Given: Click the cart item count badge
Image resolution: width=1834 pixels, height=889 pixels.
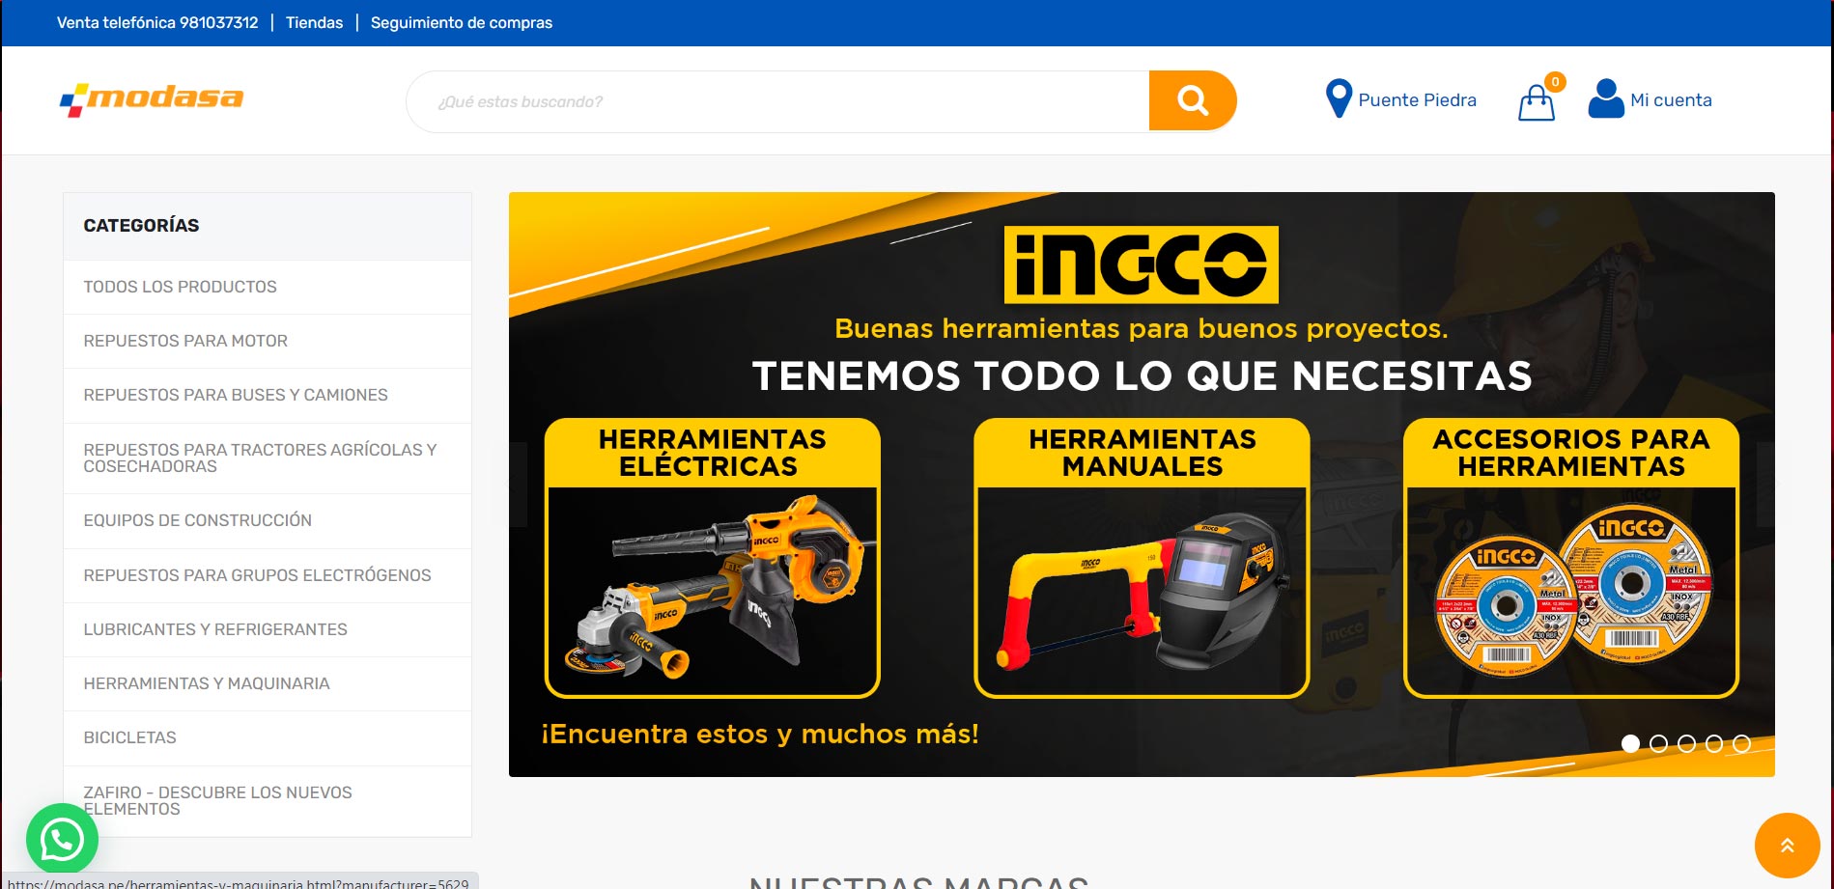Looking at the screenshot, I should (1555, 82).
